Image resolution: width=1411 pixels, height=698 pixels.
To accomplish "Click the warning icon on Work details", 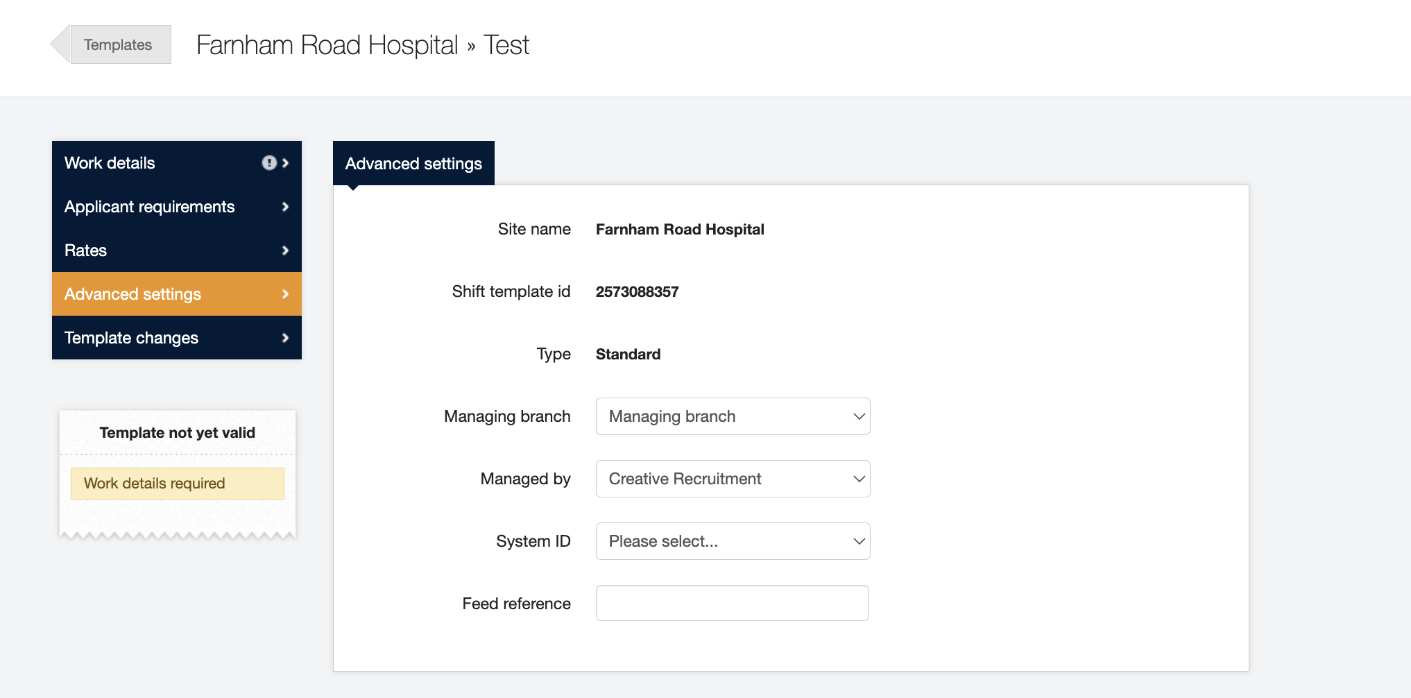I will [269, 163].
